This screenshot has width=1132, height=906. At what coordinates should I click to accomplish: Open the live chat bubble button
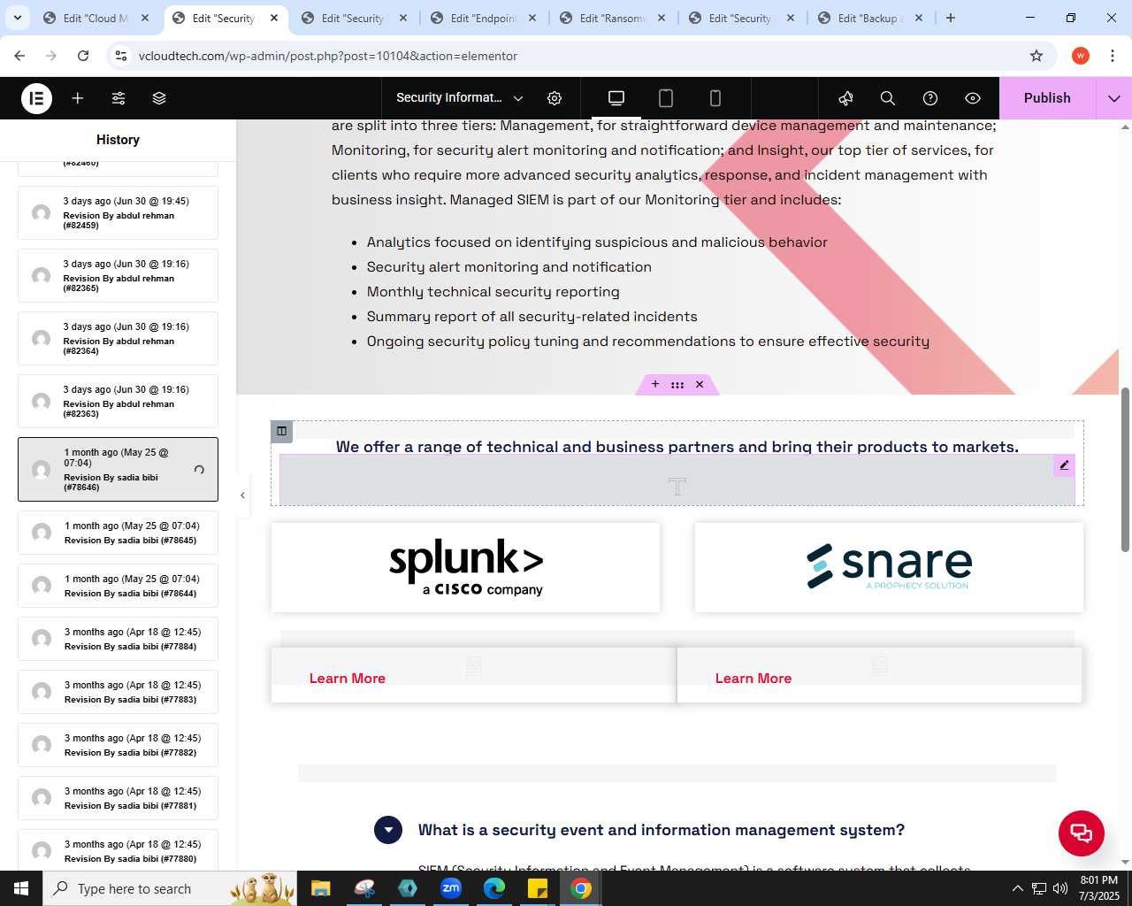click(x=1082, y=833)
